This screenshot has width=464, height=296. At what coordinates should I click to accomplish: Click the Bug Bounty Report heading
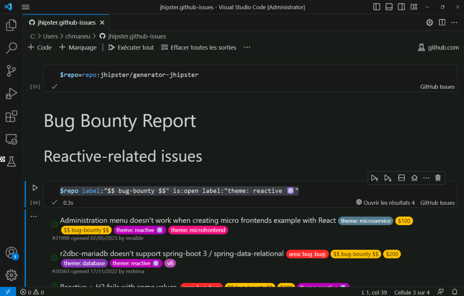(120, 121)
